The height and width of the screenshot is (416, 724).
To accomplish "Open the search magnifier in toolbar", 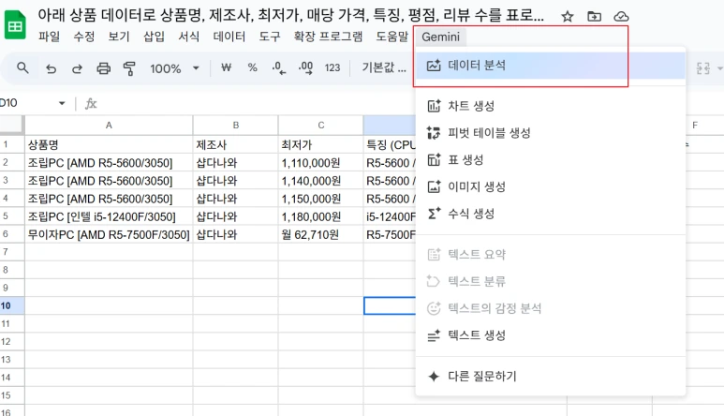I will [x=22, y=68].
